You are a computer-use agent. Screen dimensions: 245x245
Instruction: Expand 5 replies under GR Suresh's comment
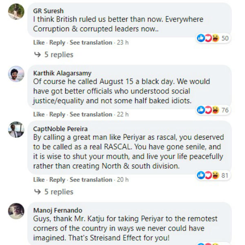pyautogui.click(x=59, y=55)
